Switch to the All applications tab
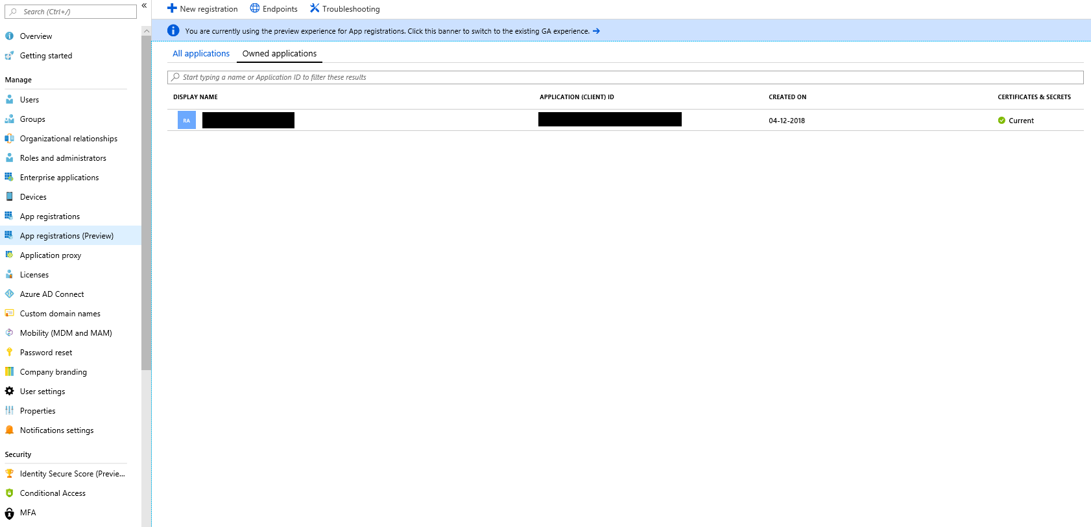Image resolution: width=1091 pixels, height=527 pixels. point(201,54)
